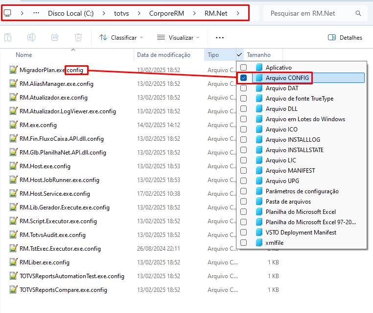Viewport: 373px width, 313px height.
Task: Select Arquivo UPG in filter list
Action: pos(282,181)
